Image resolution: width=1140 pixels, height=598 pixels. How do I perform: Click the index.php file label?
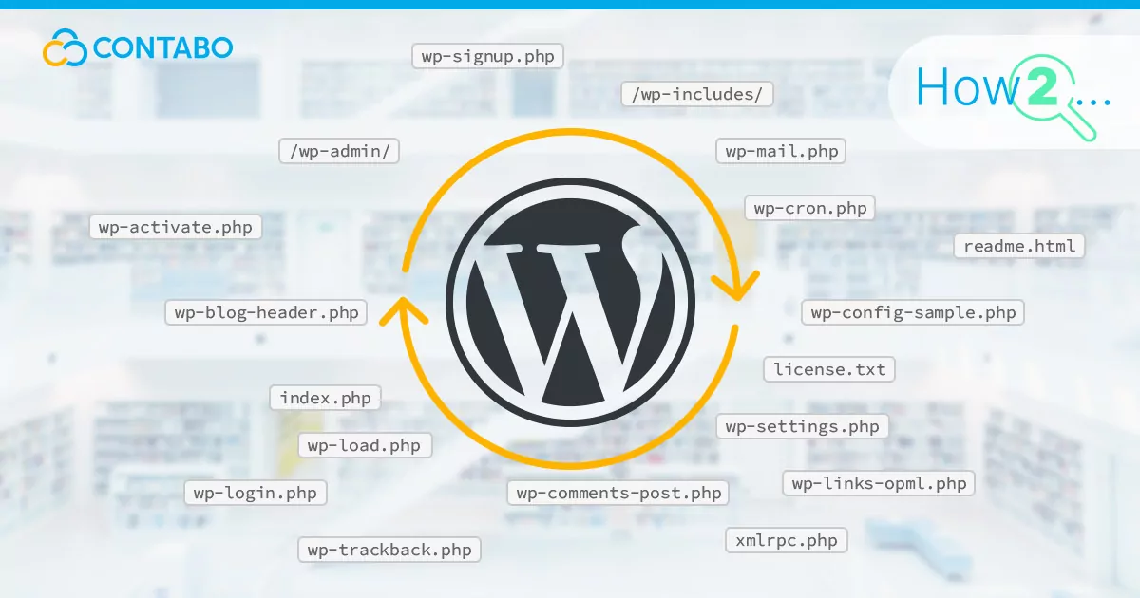pos(325,398)
